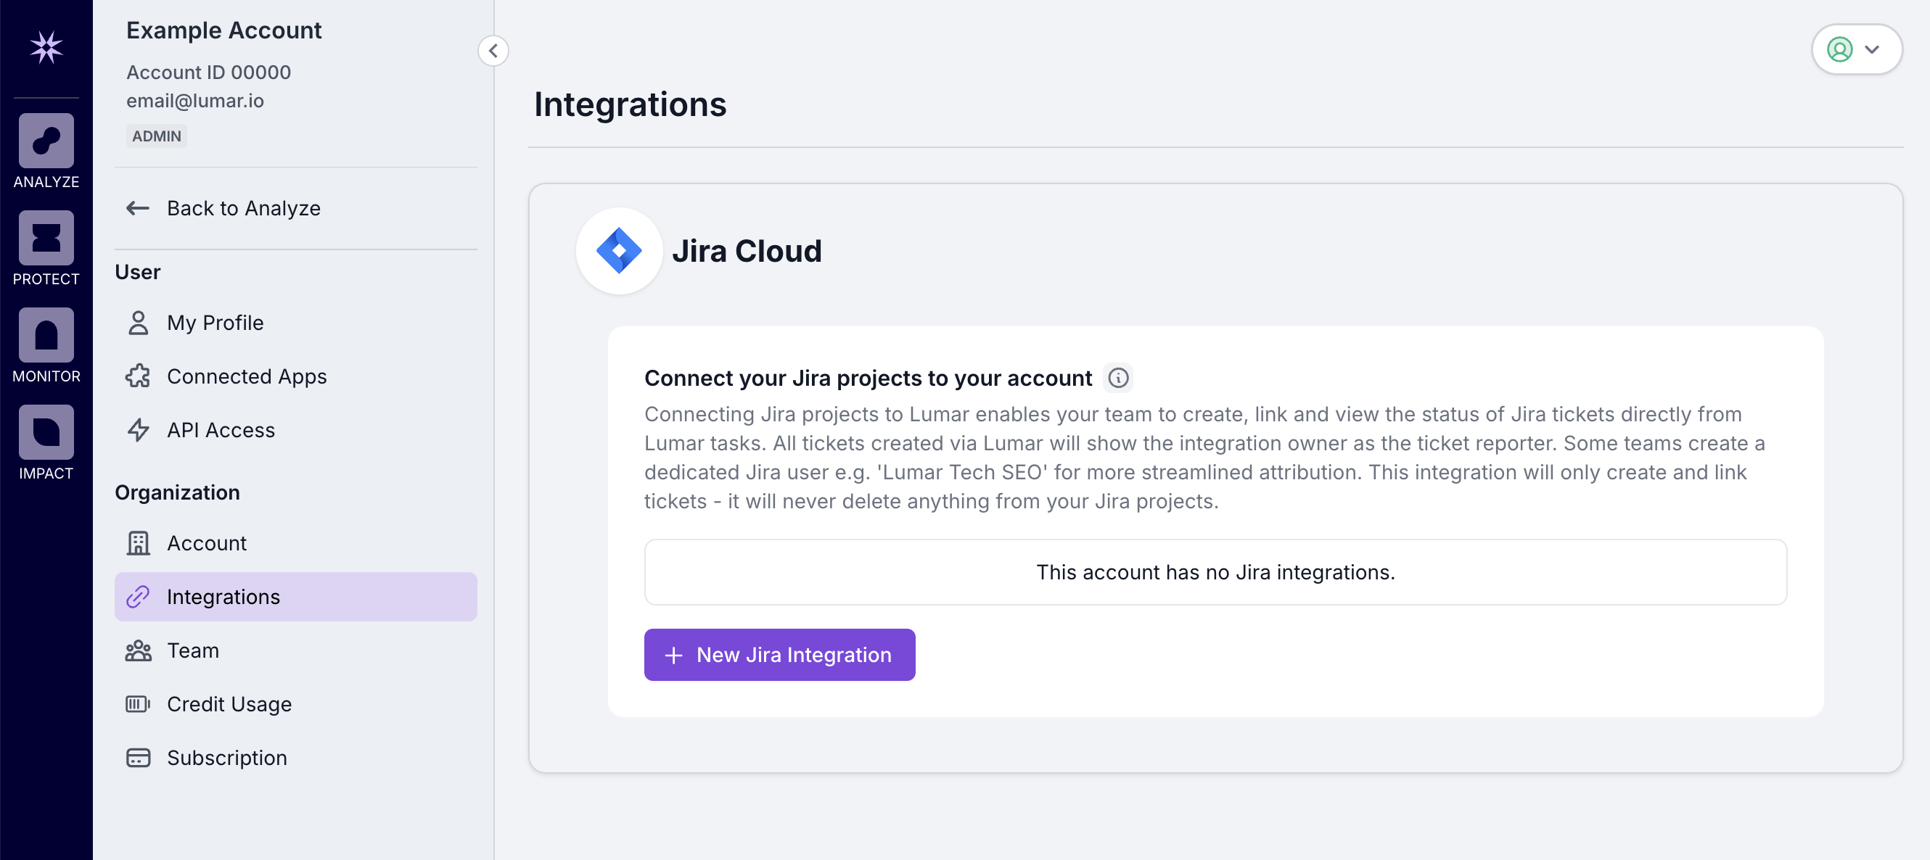Click New Jira Integration button

click(x=779, y=655)
